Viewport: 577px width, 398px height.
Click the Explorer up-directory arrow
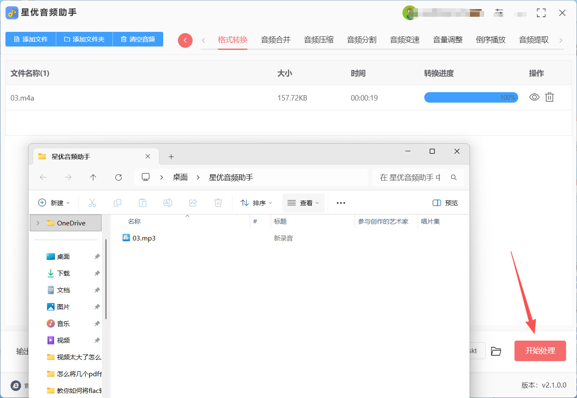point(93,177)
